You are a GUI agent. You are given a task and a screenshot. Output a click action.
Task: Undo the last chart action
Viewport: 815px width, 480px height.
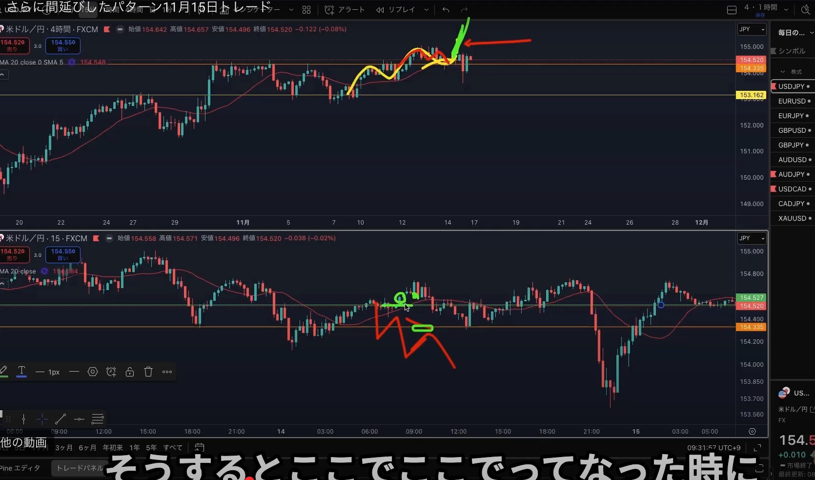pyautogui.click(x=446, y=10)
